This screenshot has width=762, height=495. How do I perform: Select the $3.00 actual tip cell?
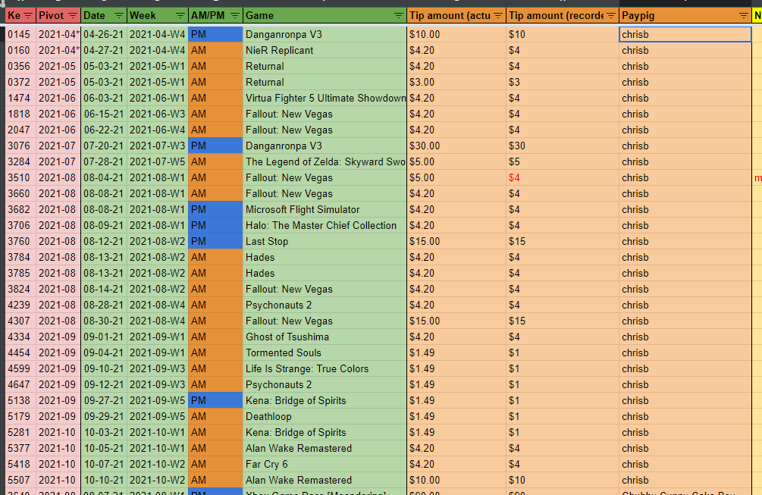(x=456, y=82)
